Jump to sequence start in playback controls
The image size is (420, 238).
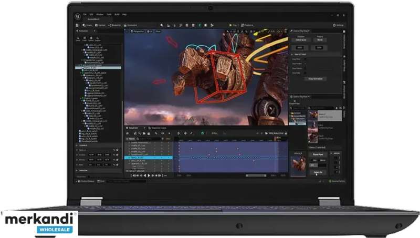coord(134,175)
